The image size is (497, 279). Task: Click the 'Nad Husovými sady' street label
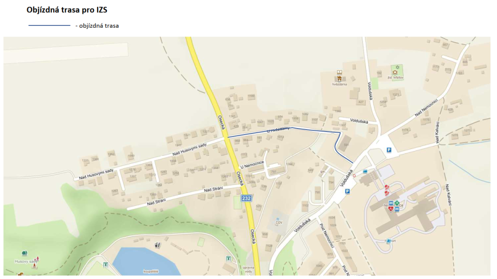tap(189, 149)
